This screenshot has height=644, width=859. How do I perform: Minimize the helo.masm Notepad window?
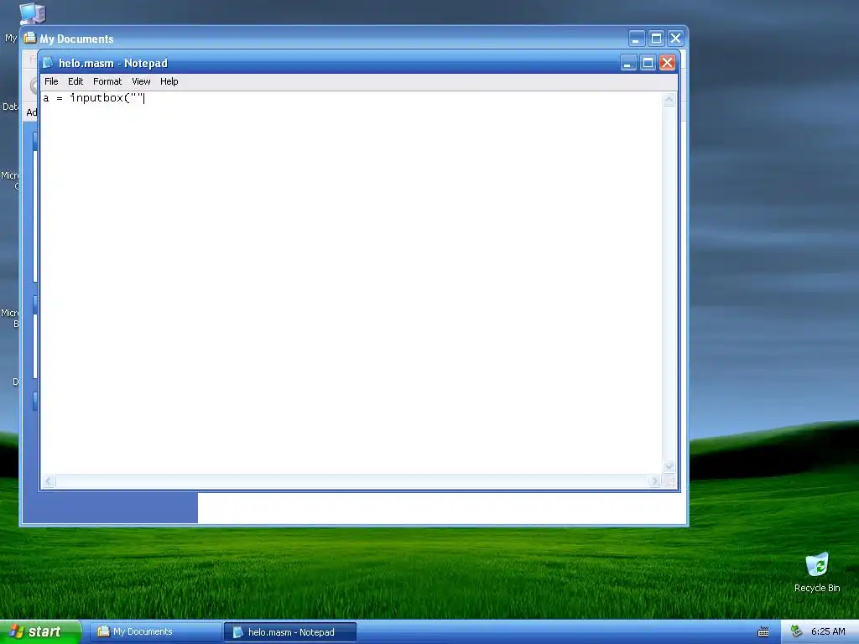point(628,63)
